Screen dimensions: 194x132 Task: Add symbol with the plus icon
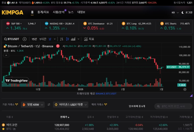point(25,39)
